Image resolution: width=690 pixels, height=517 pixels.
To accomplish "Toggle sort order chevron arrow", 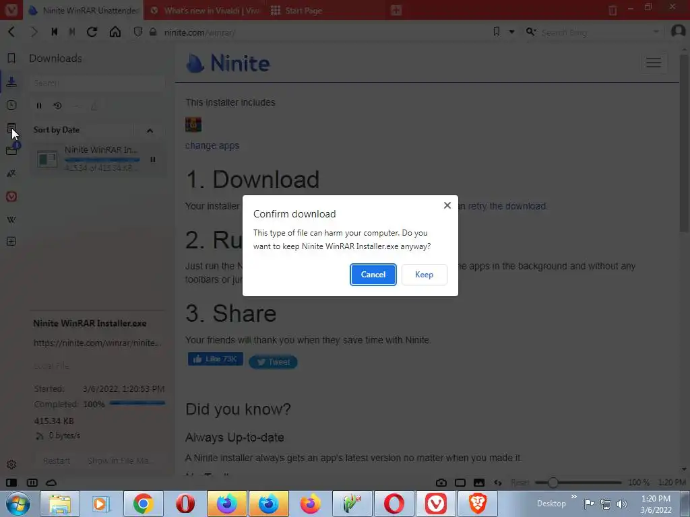I will pos(150,131).
